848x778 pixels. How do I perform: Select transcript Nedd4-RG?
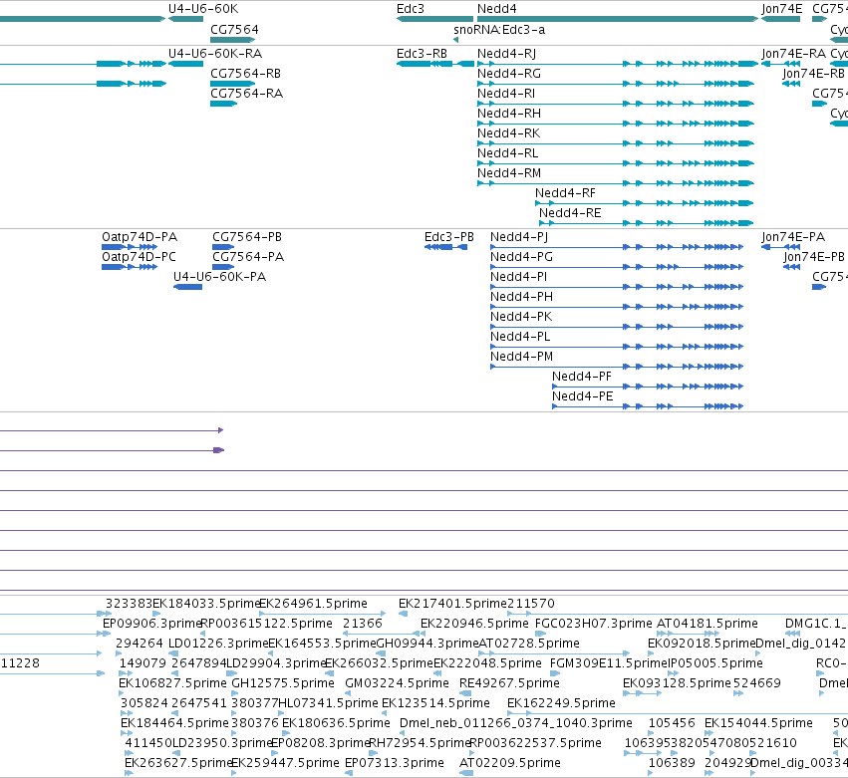(x=616, y=84)
